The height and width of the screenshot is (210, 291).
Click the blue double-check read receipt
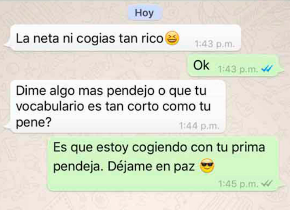[267, 69]
